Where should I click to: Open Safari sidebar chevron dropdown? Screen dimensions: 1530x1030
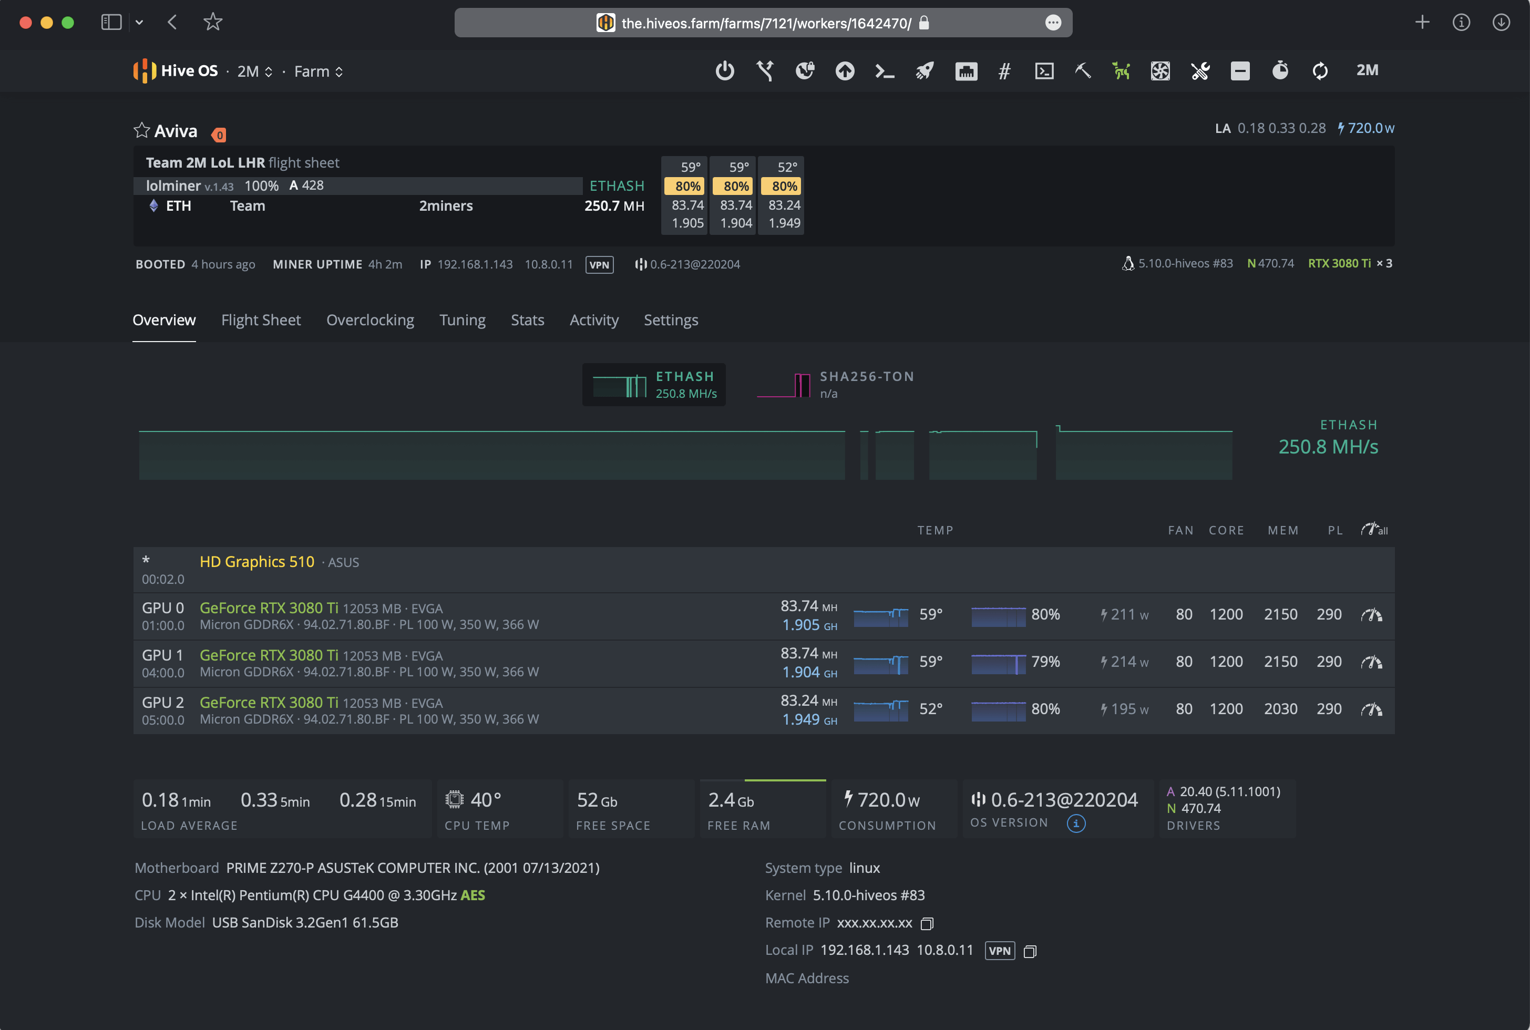(139, 22)
